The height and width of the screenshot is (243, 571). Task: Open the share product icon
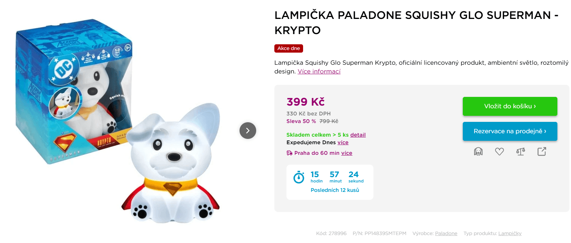(x=541, y=151)
